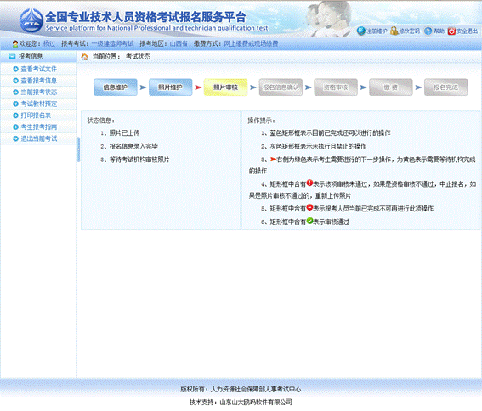Image resolution: width=482 pixels, height=411 pixels.
Task: Collapse the sidebar using the splitter handle
Action: pyautogui.click(x=78, y=149)
